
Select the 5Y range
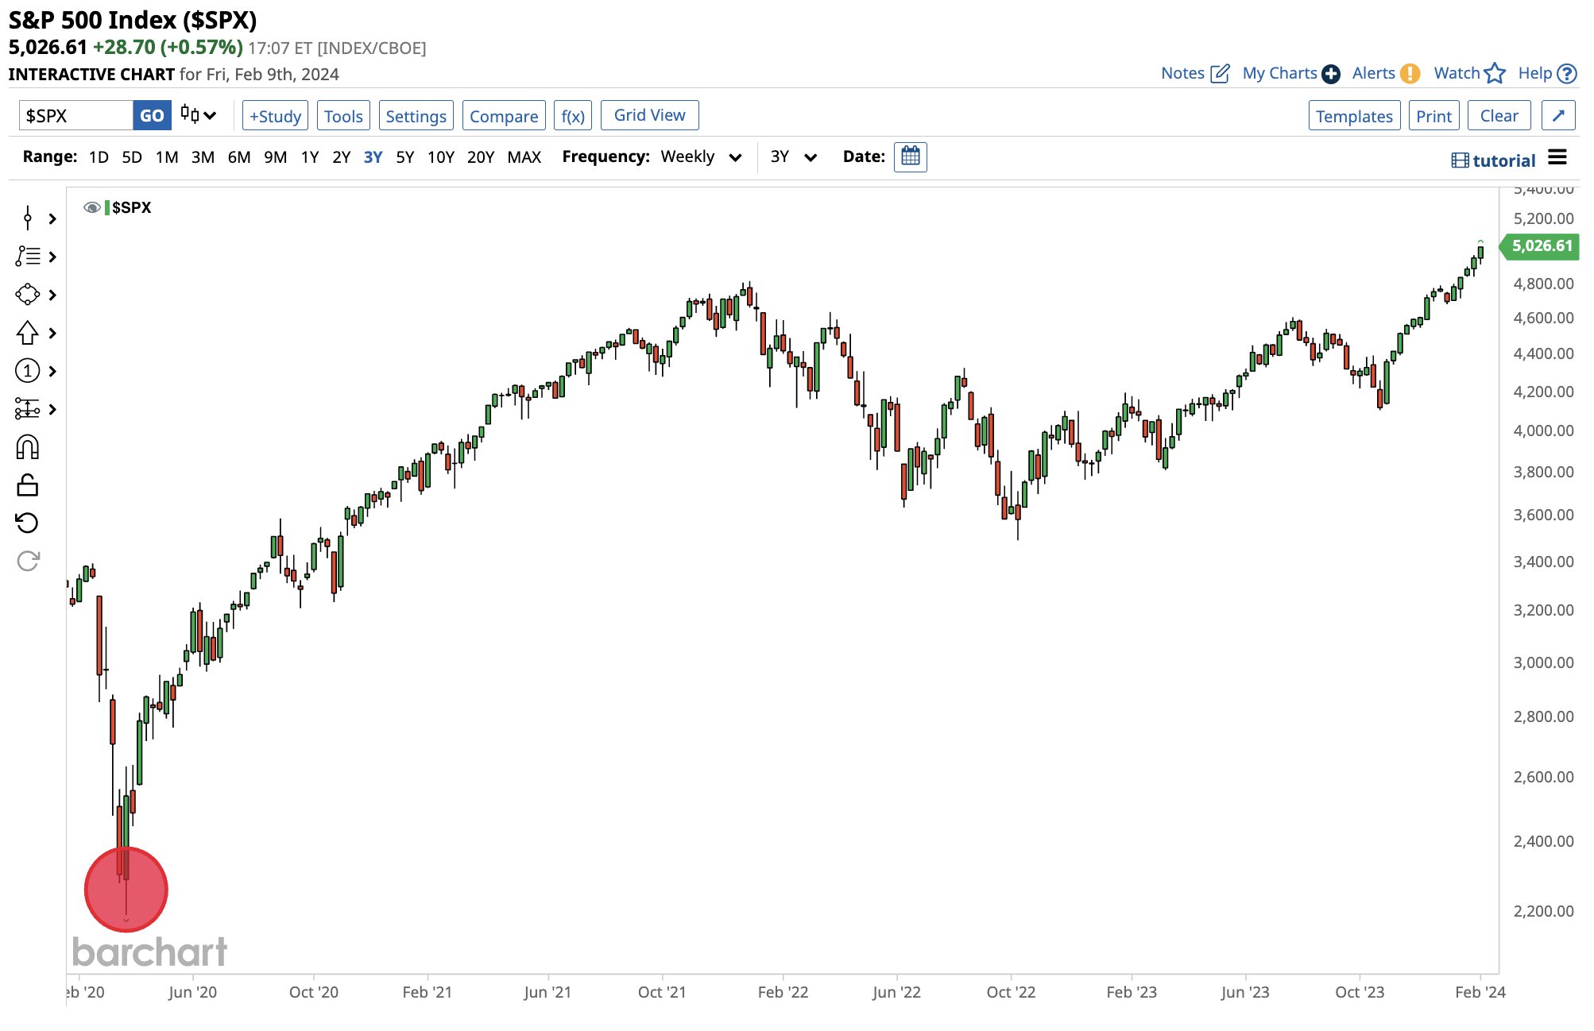(x=405, y=156)
